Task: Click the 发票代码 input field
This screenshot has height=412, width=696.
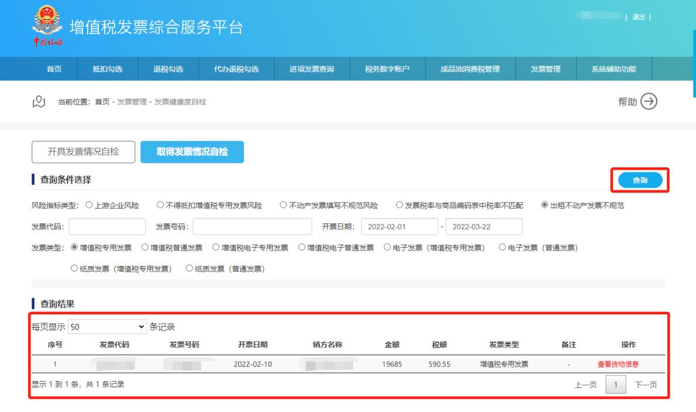Action: click(108, 226)
